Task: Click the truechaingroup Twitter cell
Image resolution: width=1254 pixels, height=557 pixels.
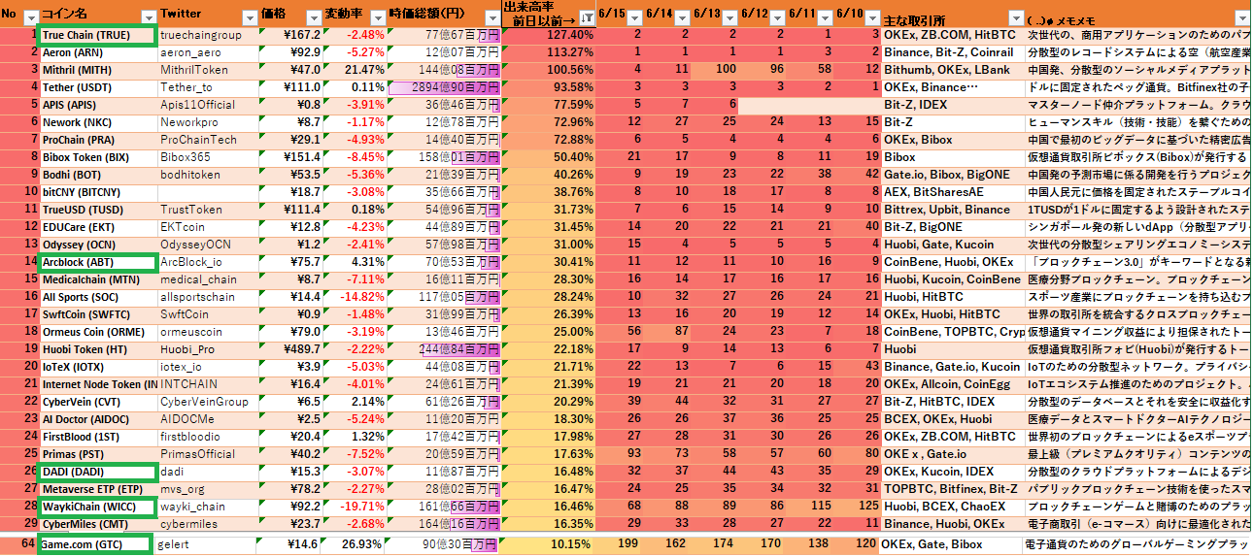Action: [208, 35]
